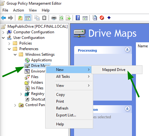The height and width of the screenshot is (136, 149).
Task: Collapse the Windows Settings node
Action: [x=15, y=55]
